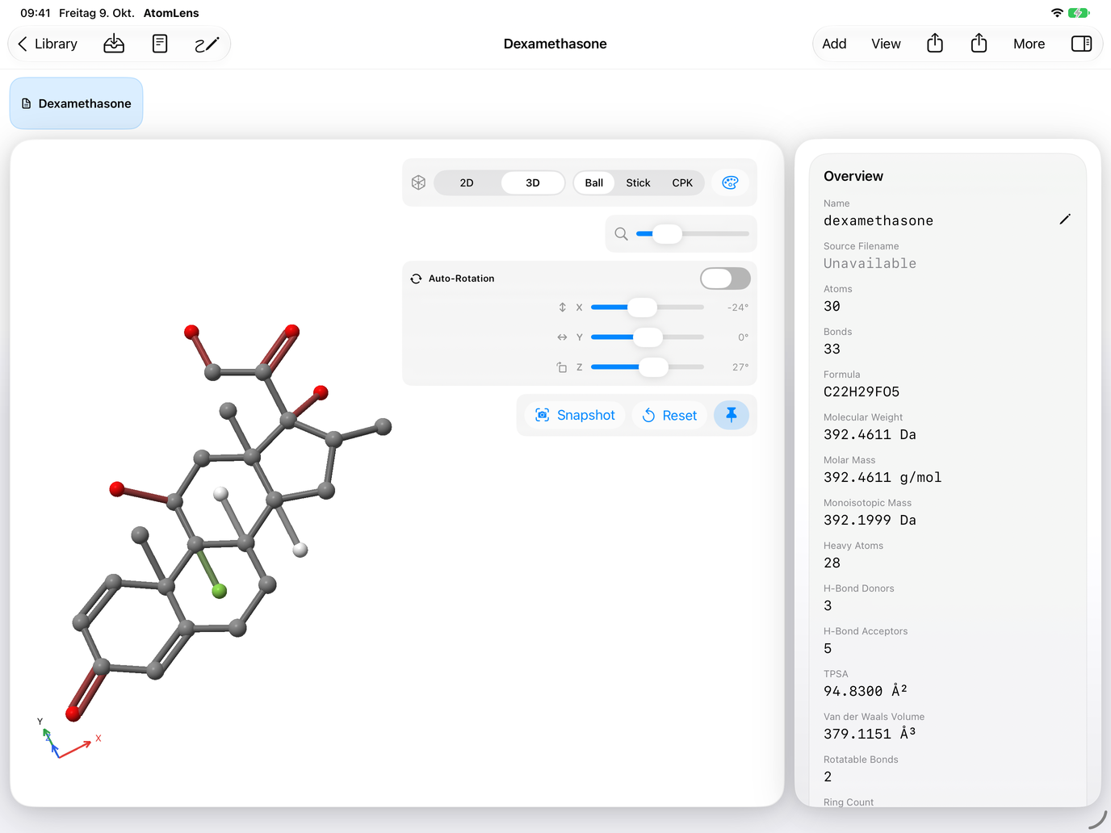Image resolution: width=1111 pixels, height=833 pixels.
Task: Switch to 2D view mode
Action: [467, 182]
